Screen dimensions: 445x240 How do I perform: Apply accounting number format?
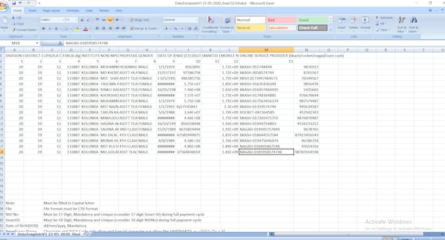pos(167,29)
